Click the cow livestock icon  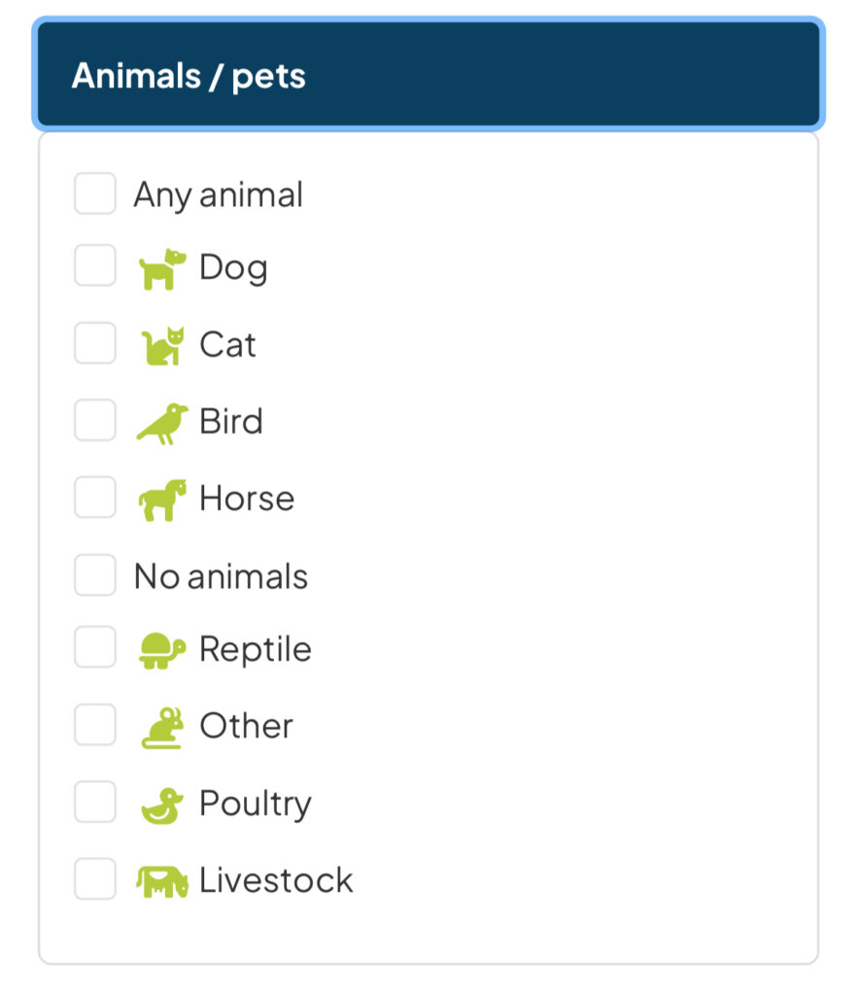click(161, 881)
